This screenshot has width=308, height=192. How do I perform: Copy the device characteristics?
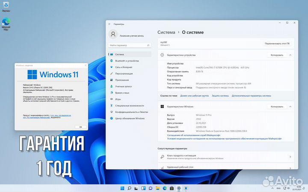277,55
